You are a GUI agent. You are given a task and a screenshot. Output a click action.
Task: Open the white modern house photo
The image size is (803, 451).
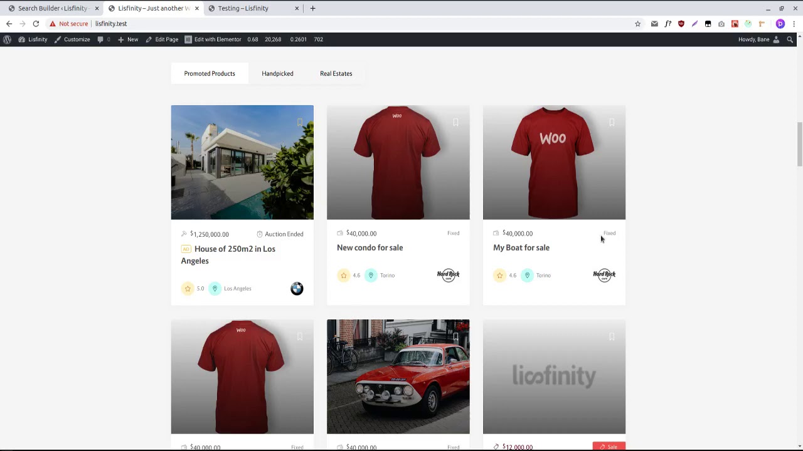click(x=242, y=162)
